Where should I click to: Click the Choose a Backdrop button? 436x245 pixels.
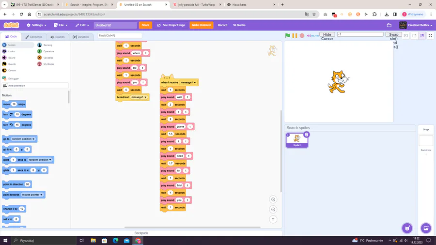(426, 229)
